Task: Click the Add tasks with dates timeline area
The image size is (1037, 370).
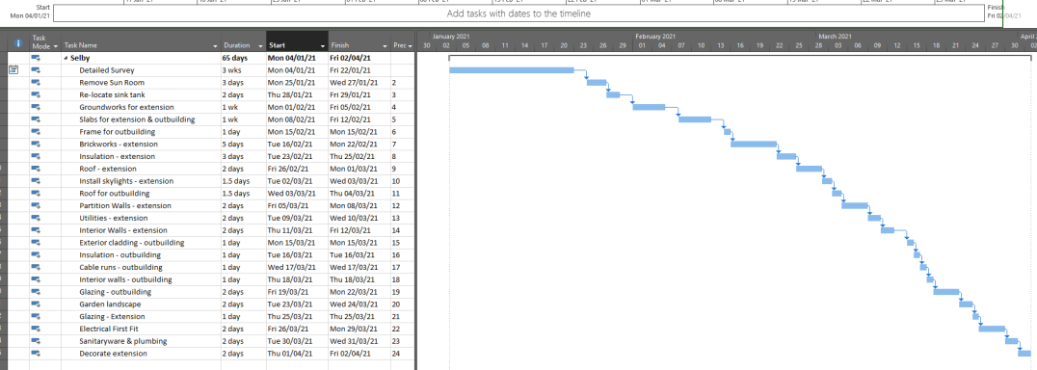Action: coord(518,13)
